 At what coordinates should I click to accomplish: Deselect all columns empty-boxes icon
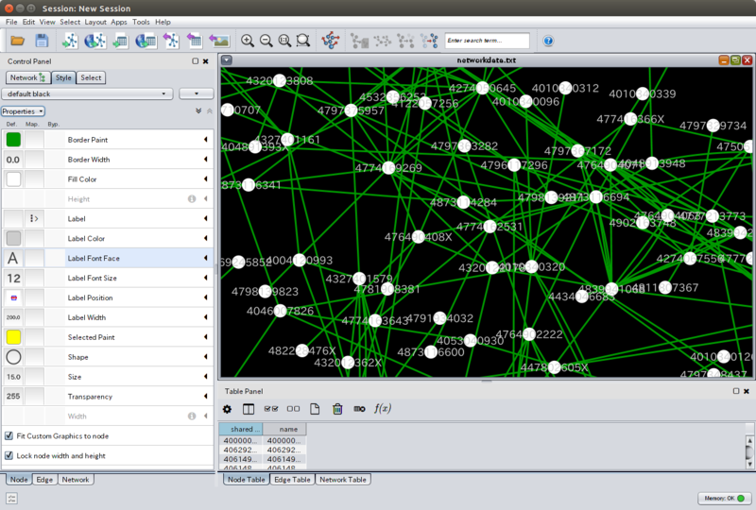[293, 409]
